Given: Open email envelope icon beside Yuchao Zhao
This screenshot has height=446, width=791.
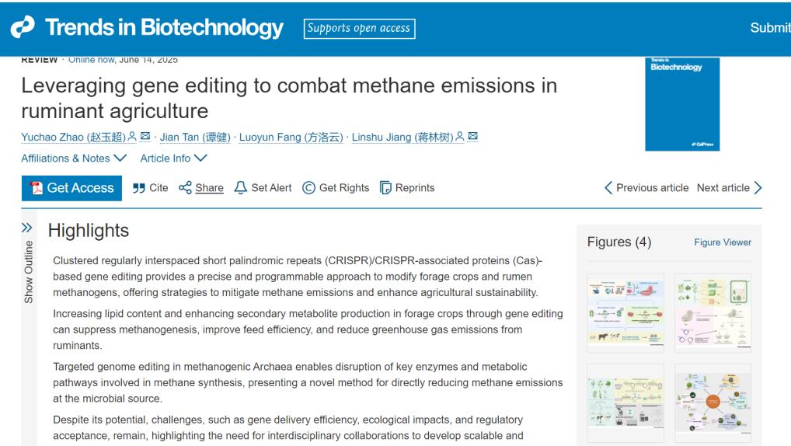Looking at the screenshot, I should pyautogui.click(x=144, y=138).
